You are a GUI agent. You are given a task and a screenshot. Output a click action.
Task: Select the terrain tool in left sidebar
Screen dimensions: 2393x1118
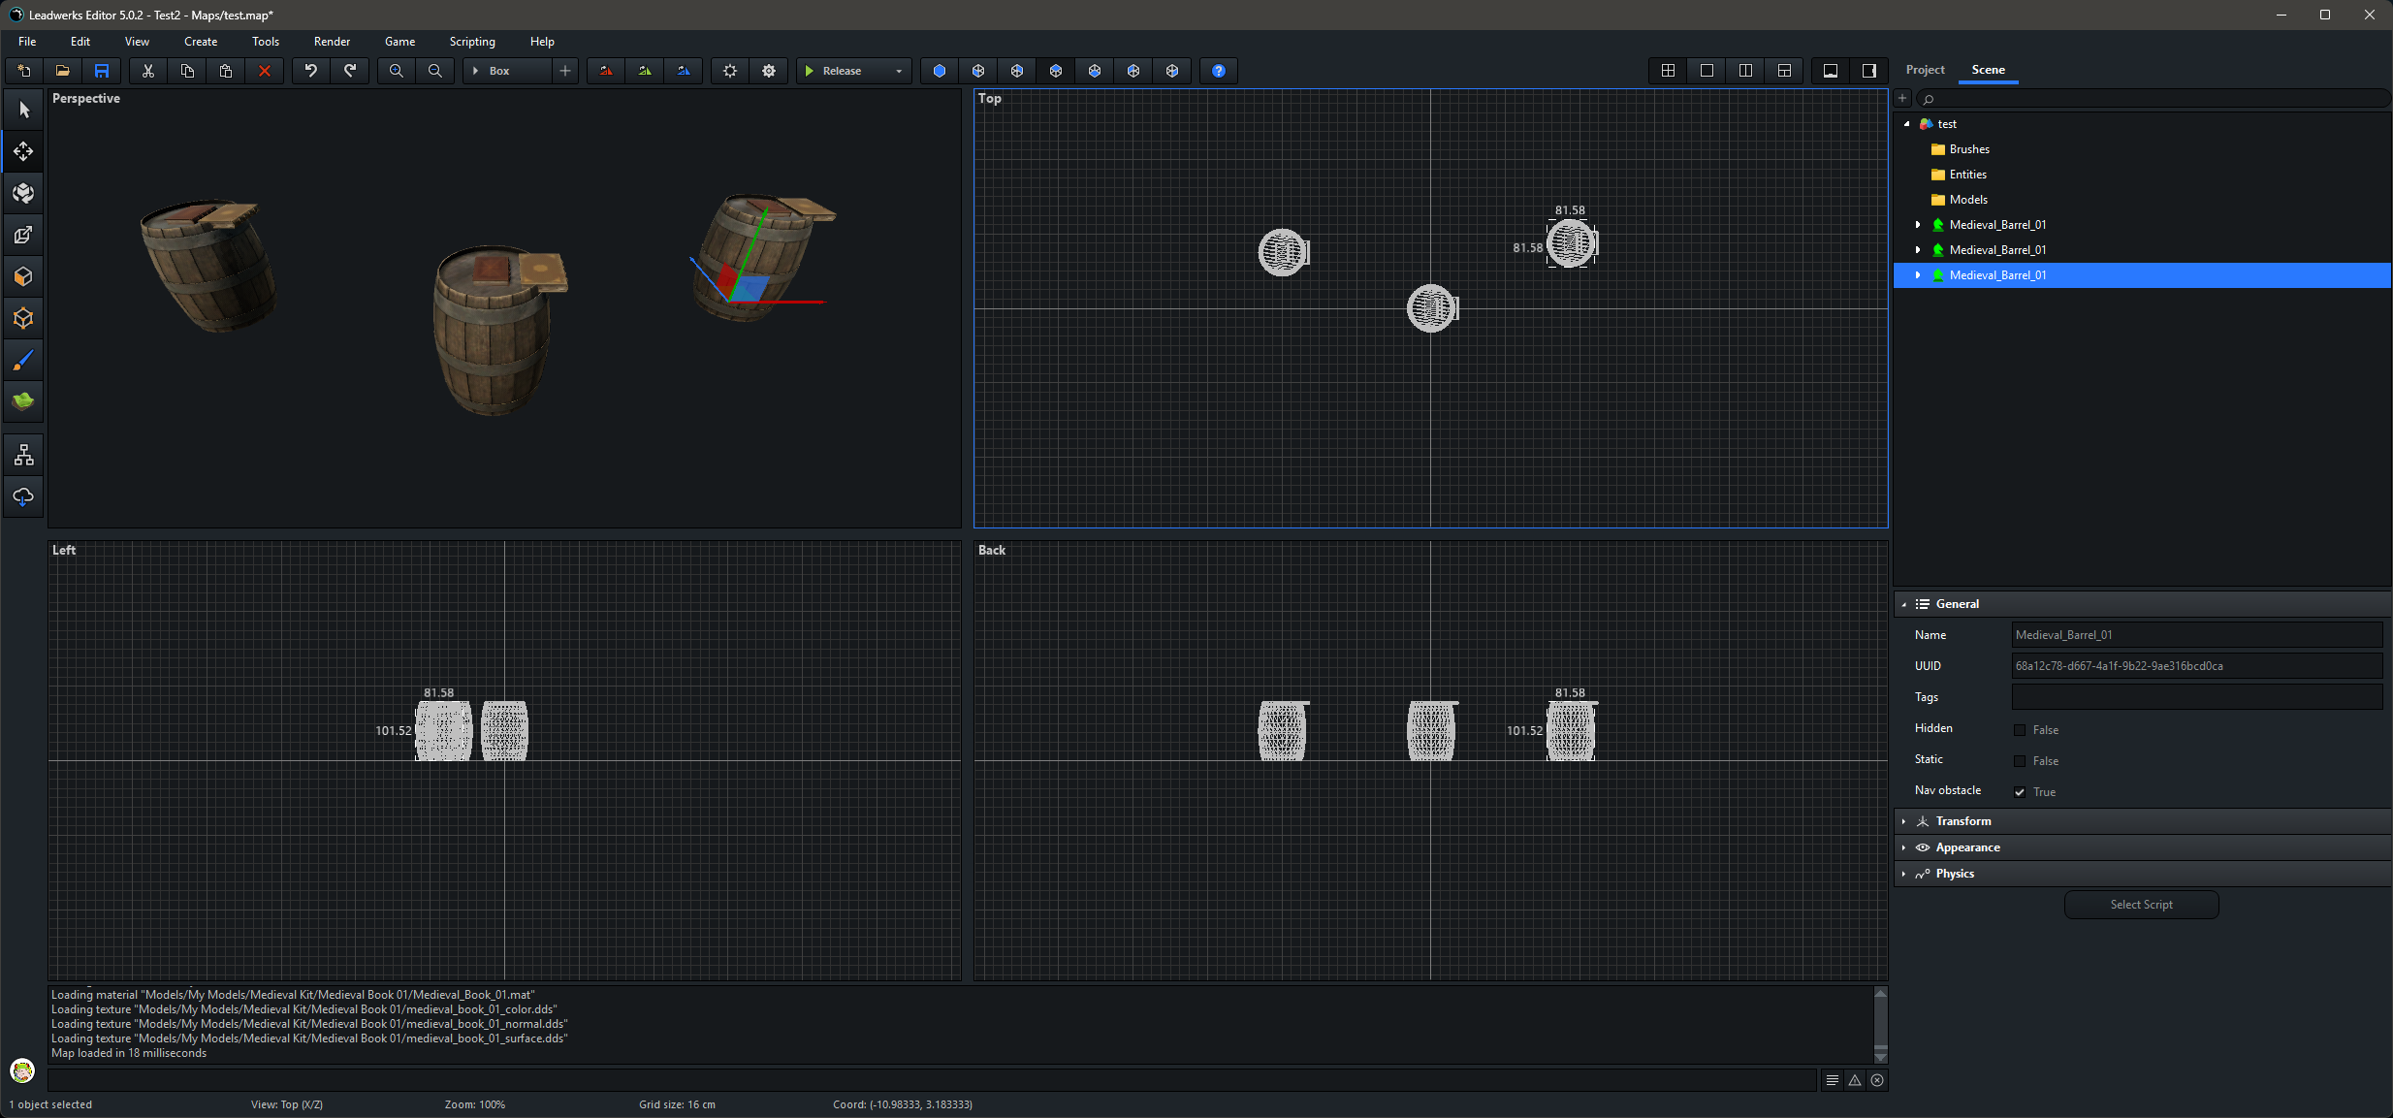(23, 401)
